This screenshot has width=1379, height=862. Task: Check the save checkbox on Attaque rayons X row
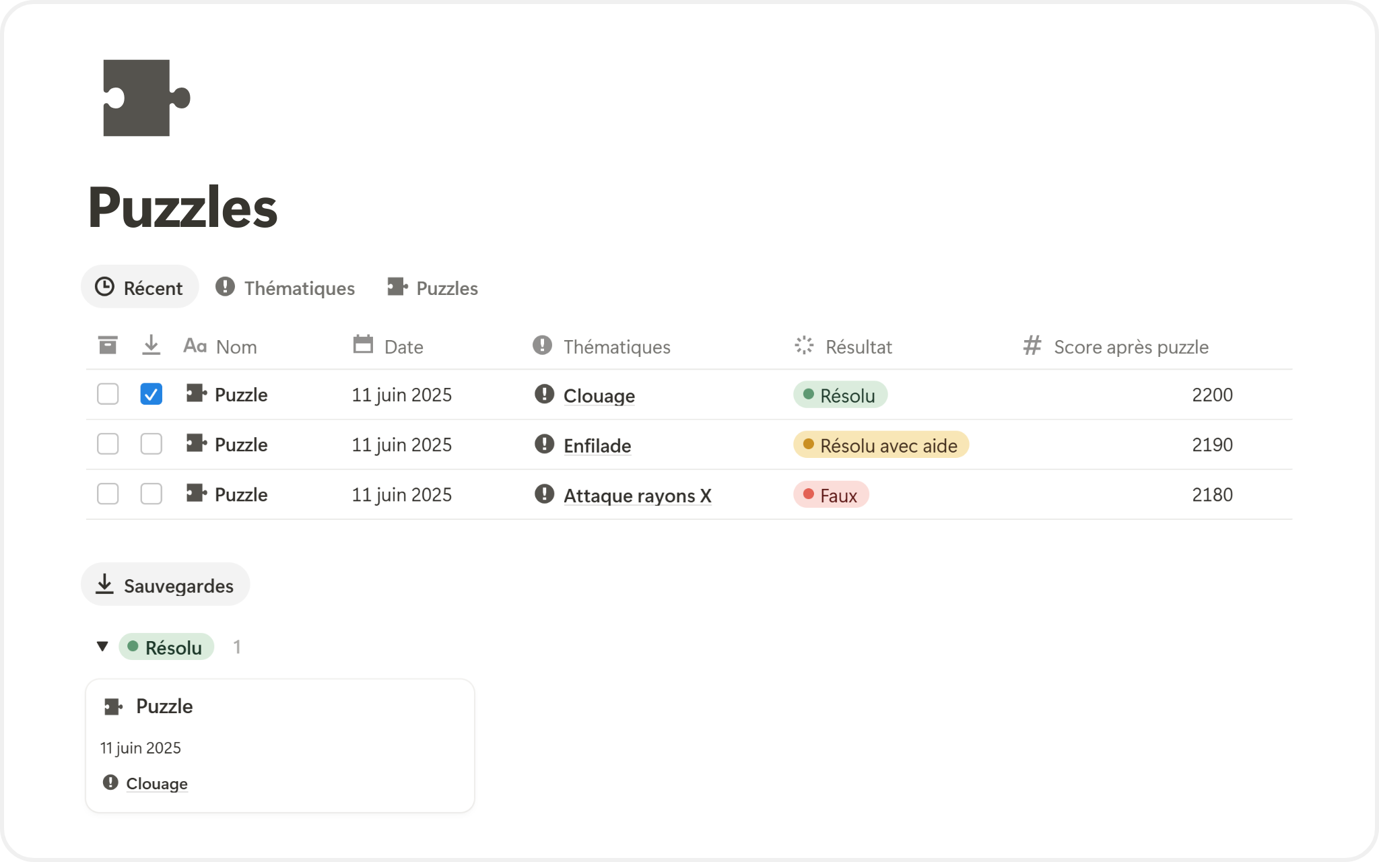point(152,494)
